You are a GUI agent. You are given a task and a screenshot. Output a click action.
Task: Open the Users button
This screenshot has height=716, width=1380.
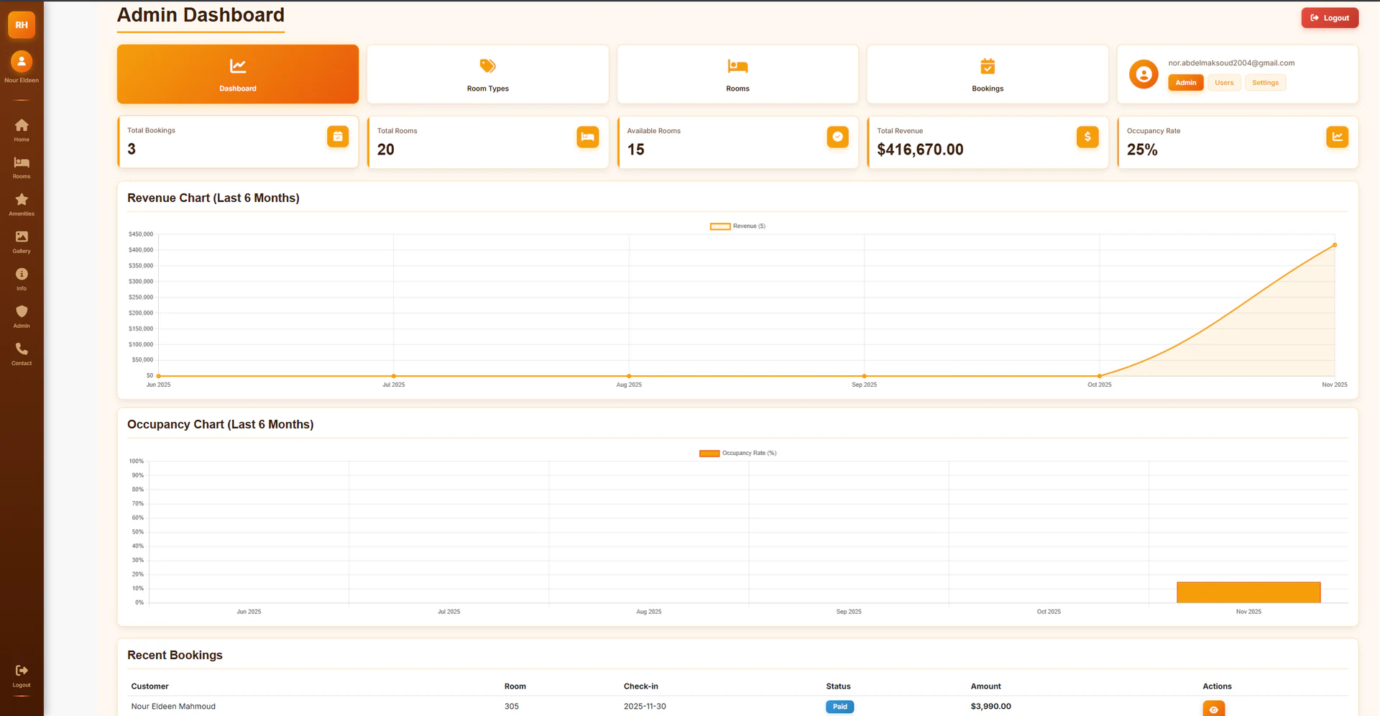(x=1224, y=83)
